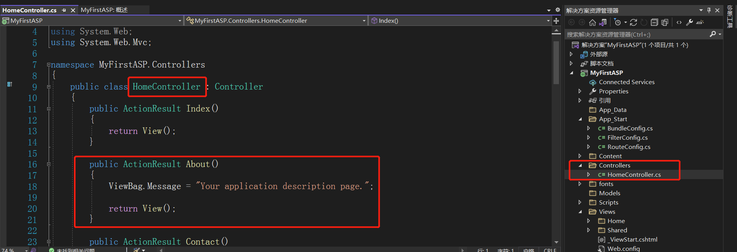The width and height of the screenshot is (737, 252).
Task: Toggle code folding for namespace on line 7
Action: pyautogui.click(x=49, y=64)
